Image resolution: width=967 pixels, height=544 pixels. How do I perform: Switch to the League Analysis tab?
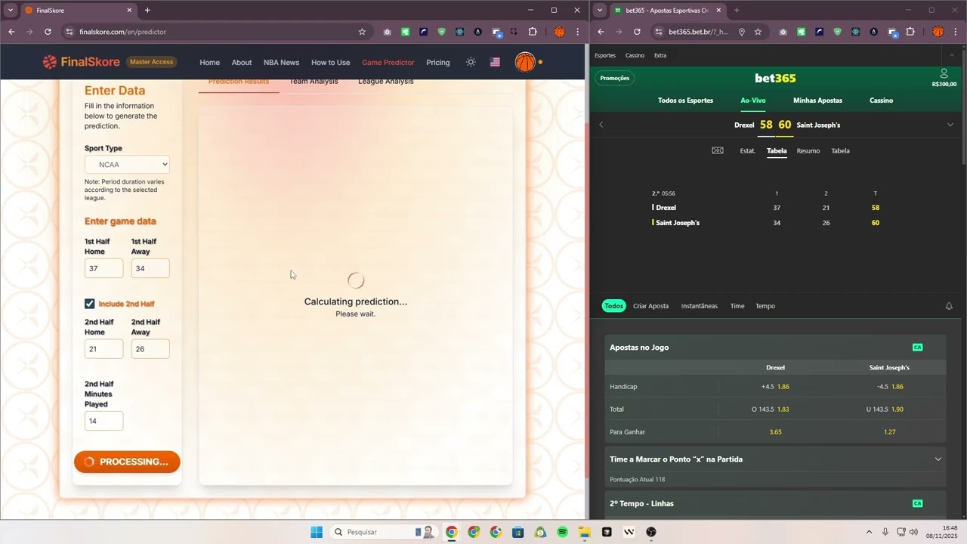tap(386, 82)
